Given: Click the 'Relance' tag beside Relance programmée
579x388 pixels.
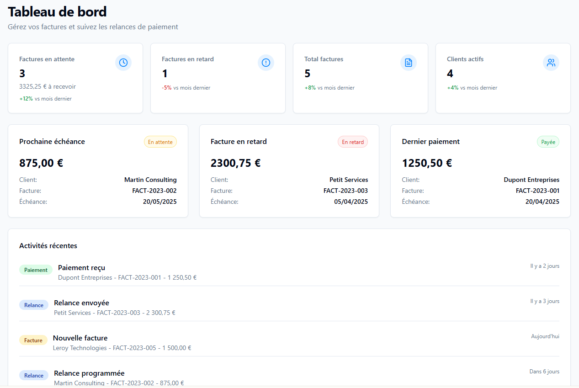Looking at the screenshot, I should 34,376.
